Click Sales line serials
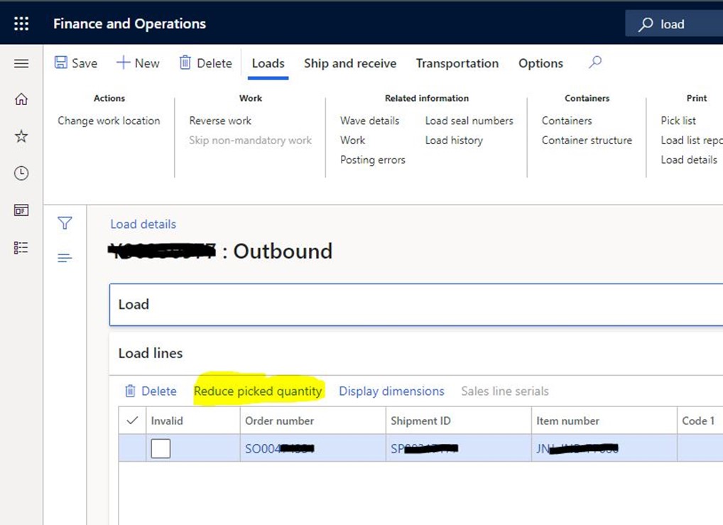723x525 pixels. 505,391
